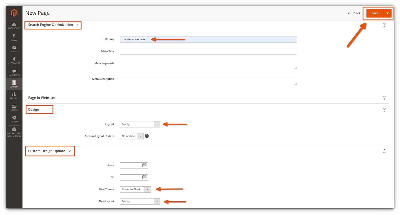This screenshot has height=215, width=400.
Task: Collapse the Custom Design Update section
Action: coord(384,151)
